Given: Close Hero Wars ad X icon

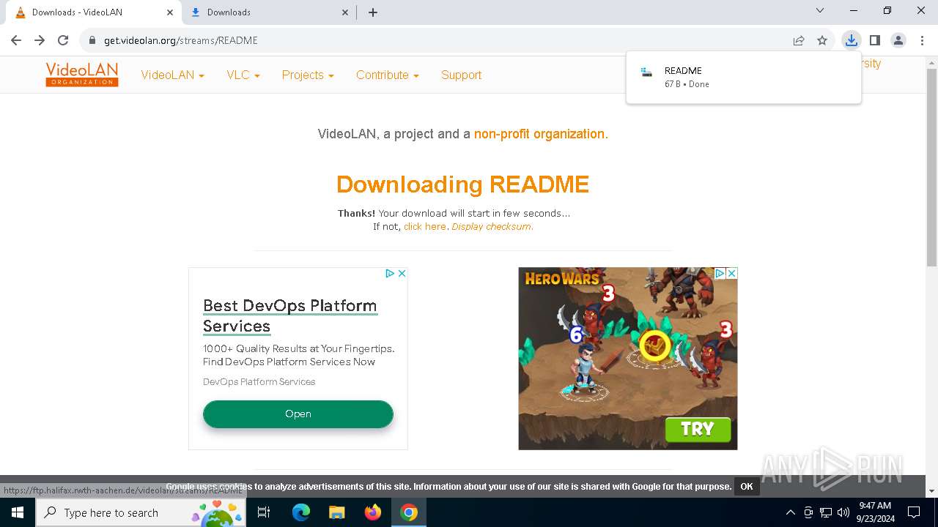Looking at the screenshot, I should click(731, 273).
